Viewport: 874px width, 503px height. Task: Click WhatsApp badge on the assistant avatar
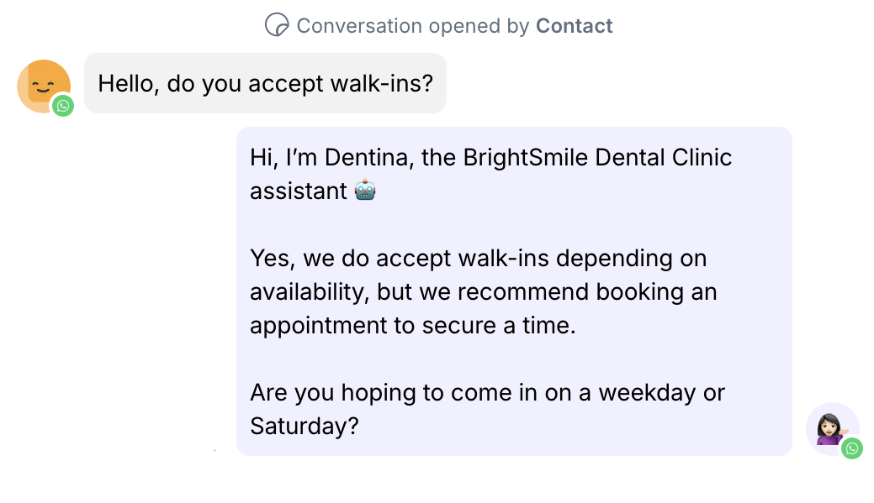tap(852, 448)
